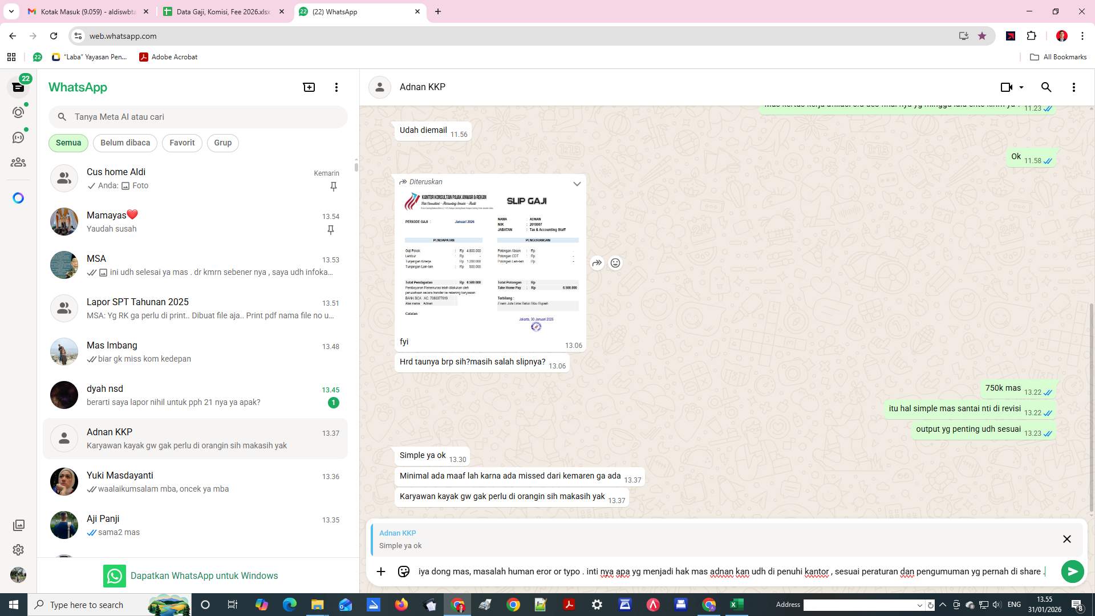This screenshot has width=1095, height=616.
Task: Select the Gmail Kotak Masuk tab
Action: click(86, 11)
